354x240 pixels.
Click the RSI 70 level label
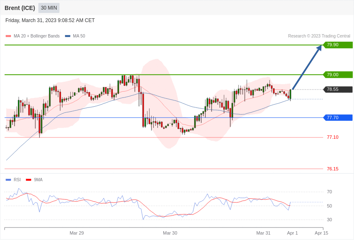(x=329, y=192)
